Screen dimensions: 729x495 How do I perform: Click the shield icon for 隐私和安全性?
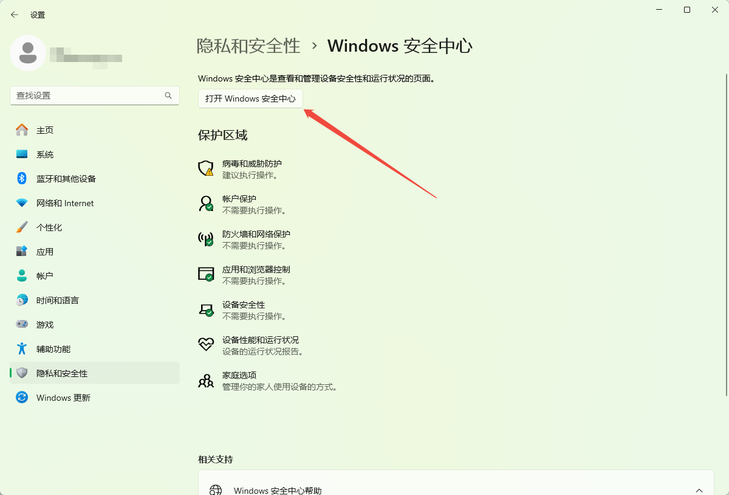pyautogui.click(x=22, y=373)
